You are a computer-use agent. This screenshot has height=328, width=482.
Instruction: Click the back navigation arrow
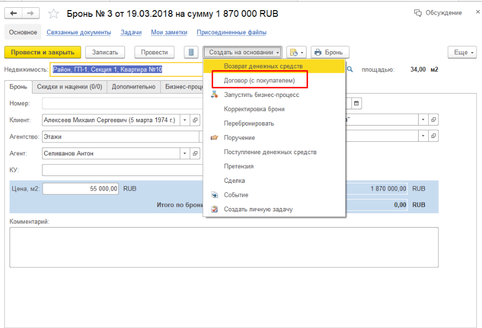click(x=13, y=13)
